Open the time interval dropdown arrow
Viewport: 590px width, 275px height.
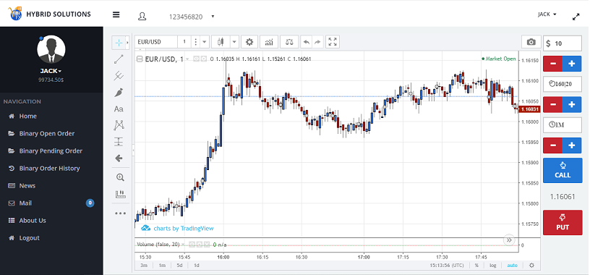pos(205,42)
